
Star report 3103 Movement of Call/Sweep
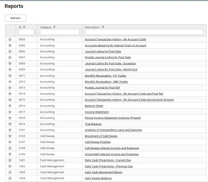tap(10, 136)
